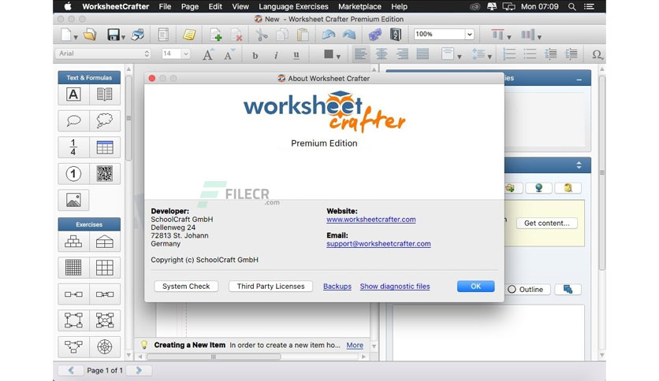Open the View menu
659x381 pixels.
[x=240, y=6]
